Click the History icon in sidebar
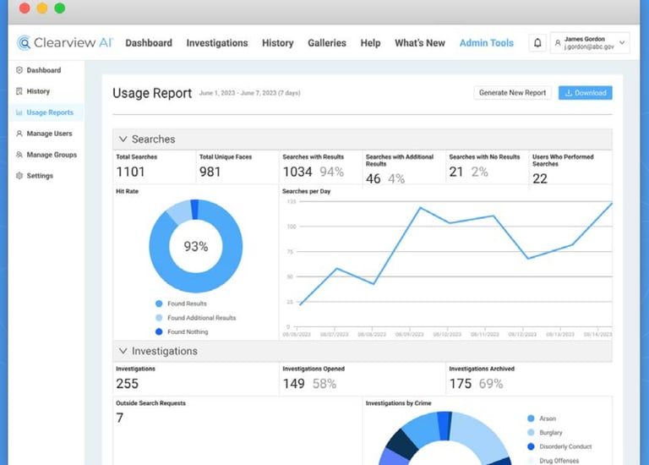 pyautogui.click(x=19, y=91)
